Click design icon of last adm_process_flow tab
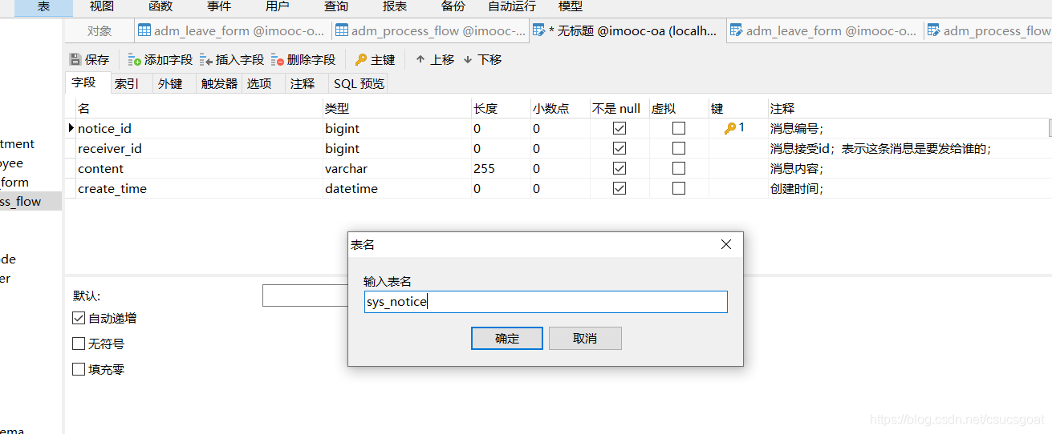This screenshot has height=434, width=1052. tap(934, 30)
